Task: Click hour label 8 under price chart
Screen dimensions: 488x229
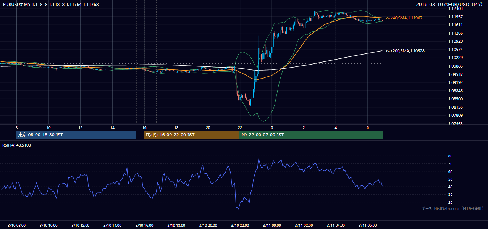Action: tap(16, 127)
